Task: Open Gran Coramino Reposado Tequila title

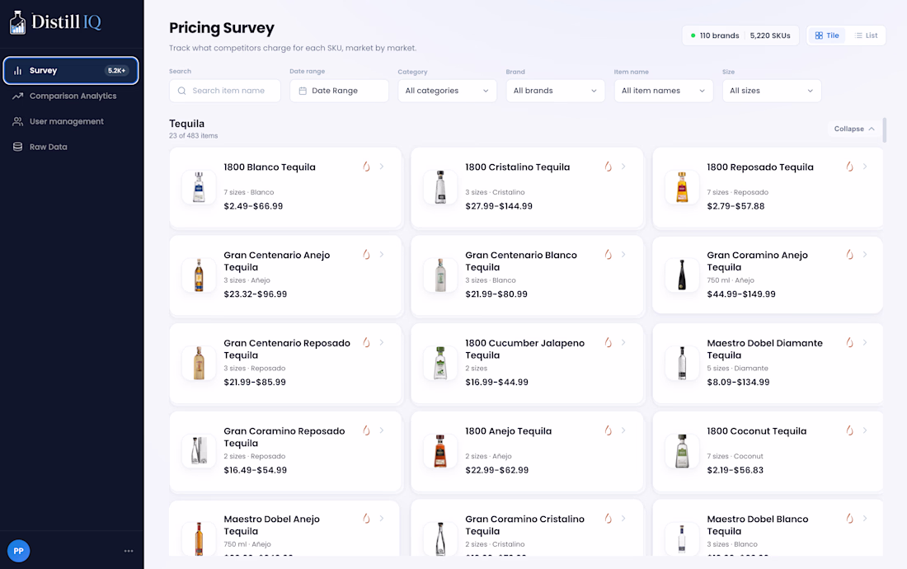Action: click(x=284, y=437)
